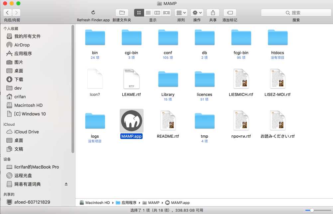The width and height of the screenshot is (333, 214).
Task: Select the お読みください.rtf document icon
Action: click(277, 120)
